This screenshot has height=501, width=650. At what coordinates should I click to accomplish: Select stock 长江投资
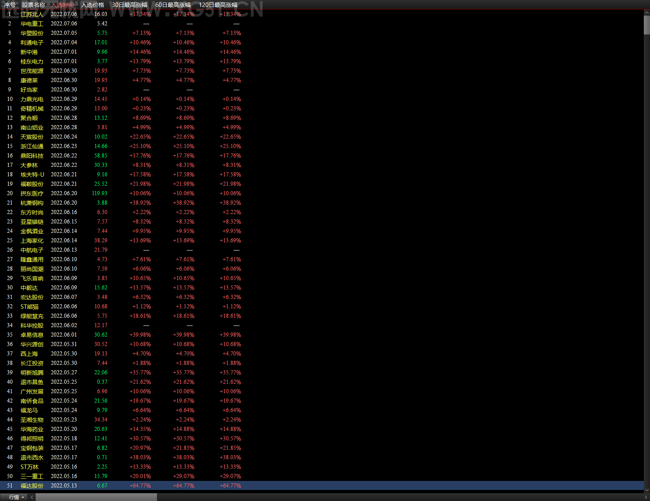(x=32, y=363)
